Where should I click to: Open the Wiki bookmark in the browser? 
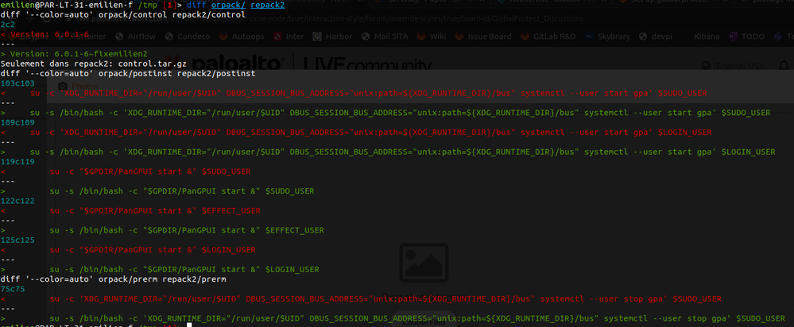point(432,37)
